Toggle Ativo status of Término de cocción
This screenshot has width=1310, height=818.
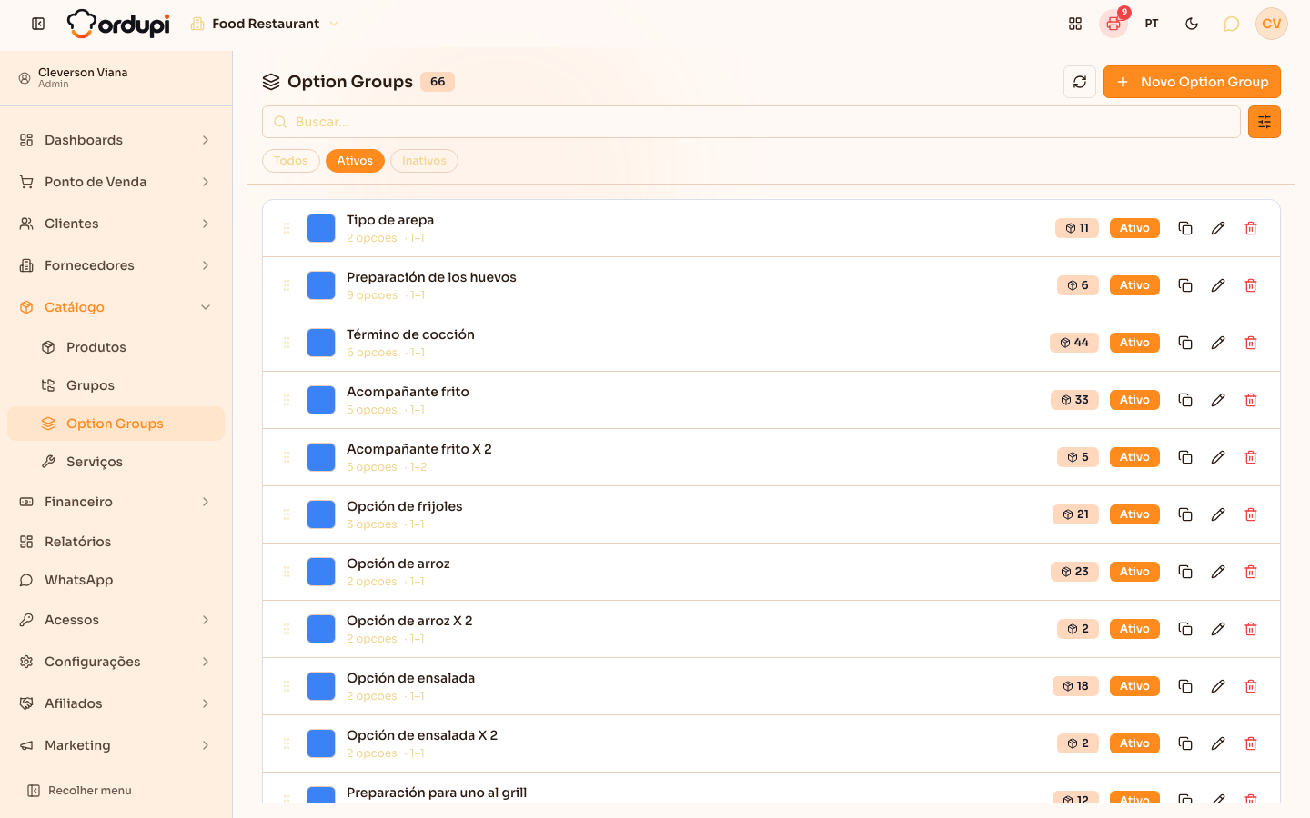[x=1134, y=343]
